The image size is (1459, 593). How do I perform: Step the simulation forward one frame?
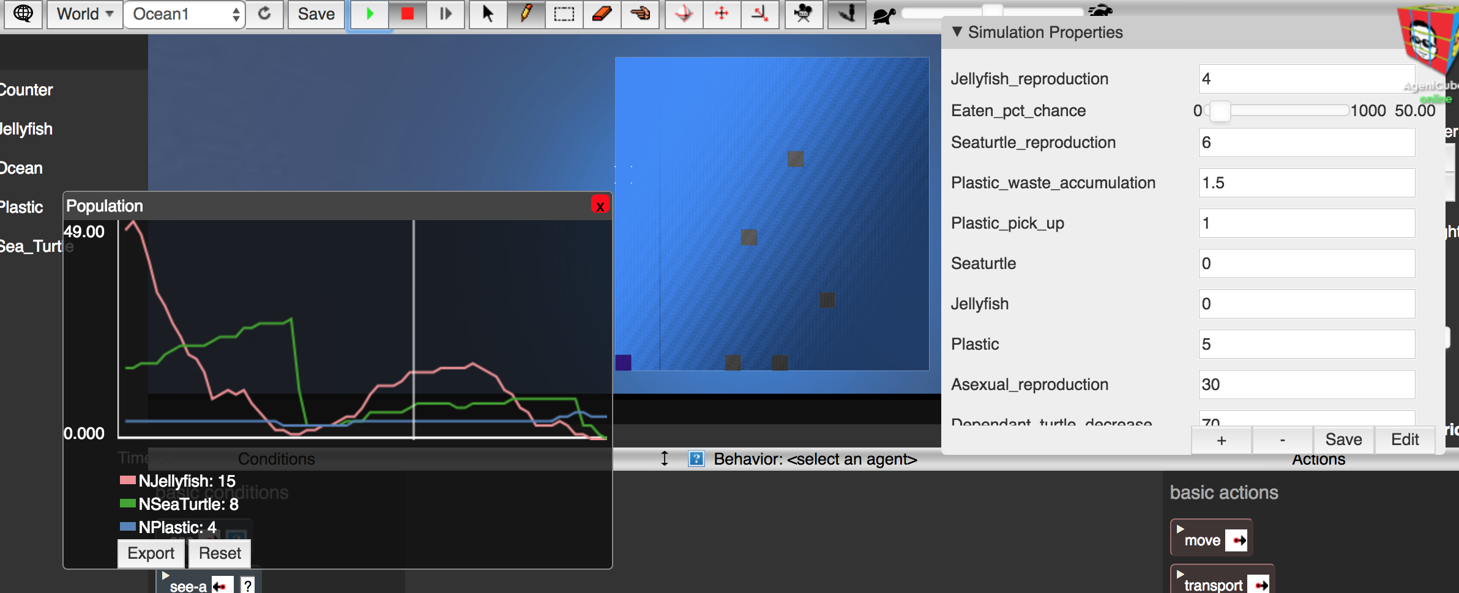coord(446,13)
